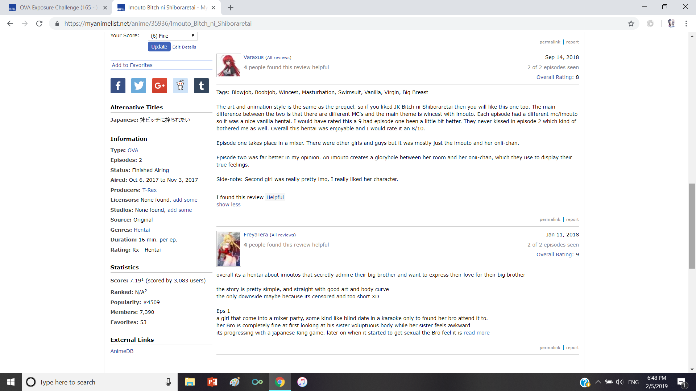The image size is (696, 391).
Task: Open Add to Favorites link
Action: click(x=132, y=65)
